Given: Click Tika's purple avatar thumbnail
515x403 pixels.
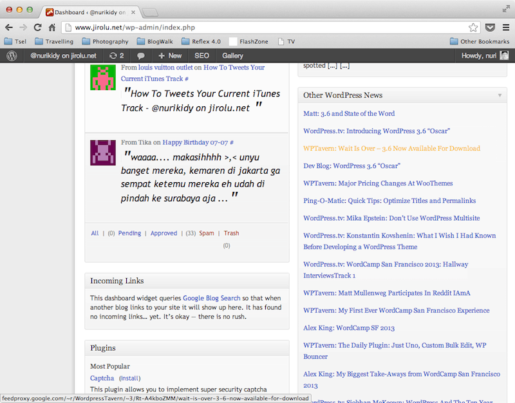Looking at the screenshot, I should 103,153.
